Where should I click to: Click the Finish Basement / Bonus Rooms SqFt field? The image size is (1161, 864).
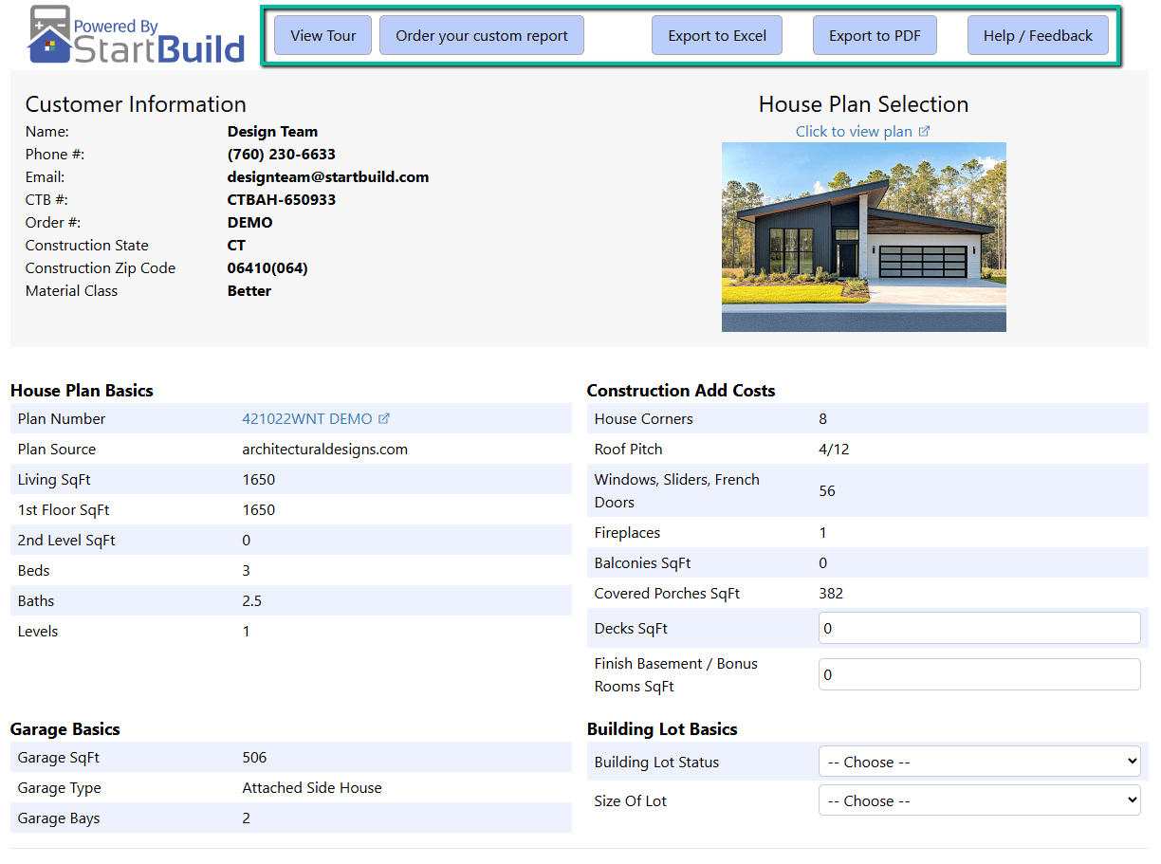tap(979, 673)
